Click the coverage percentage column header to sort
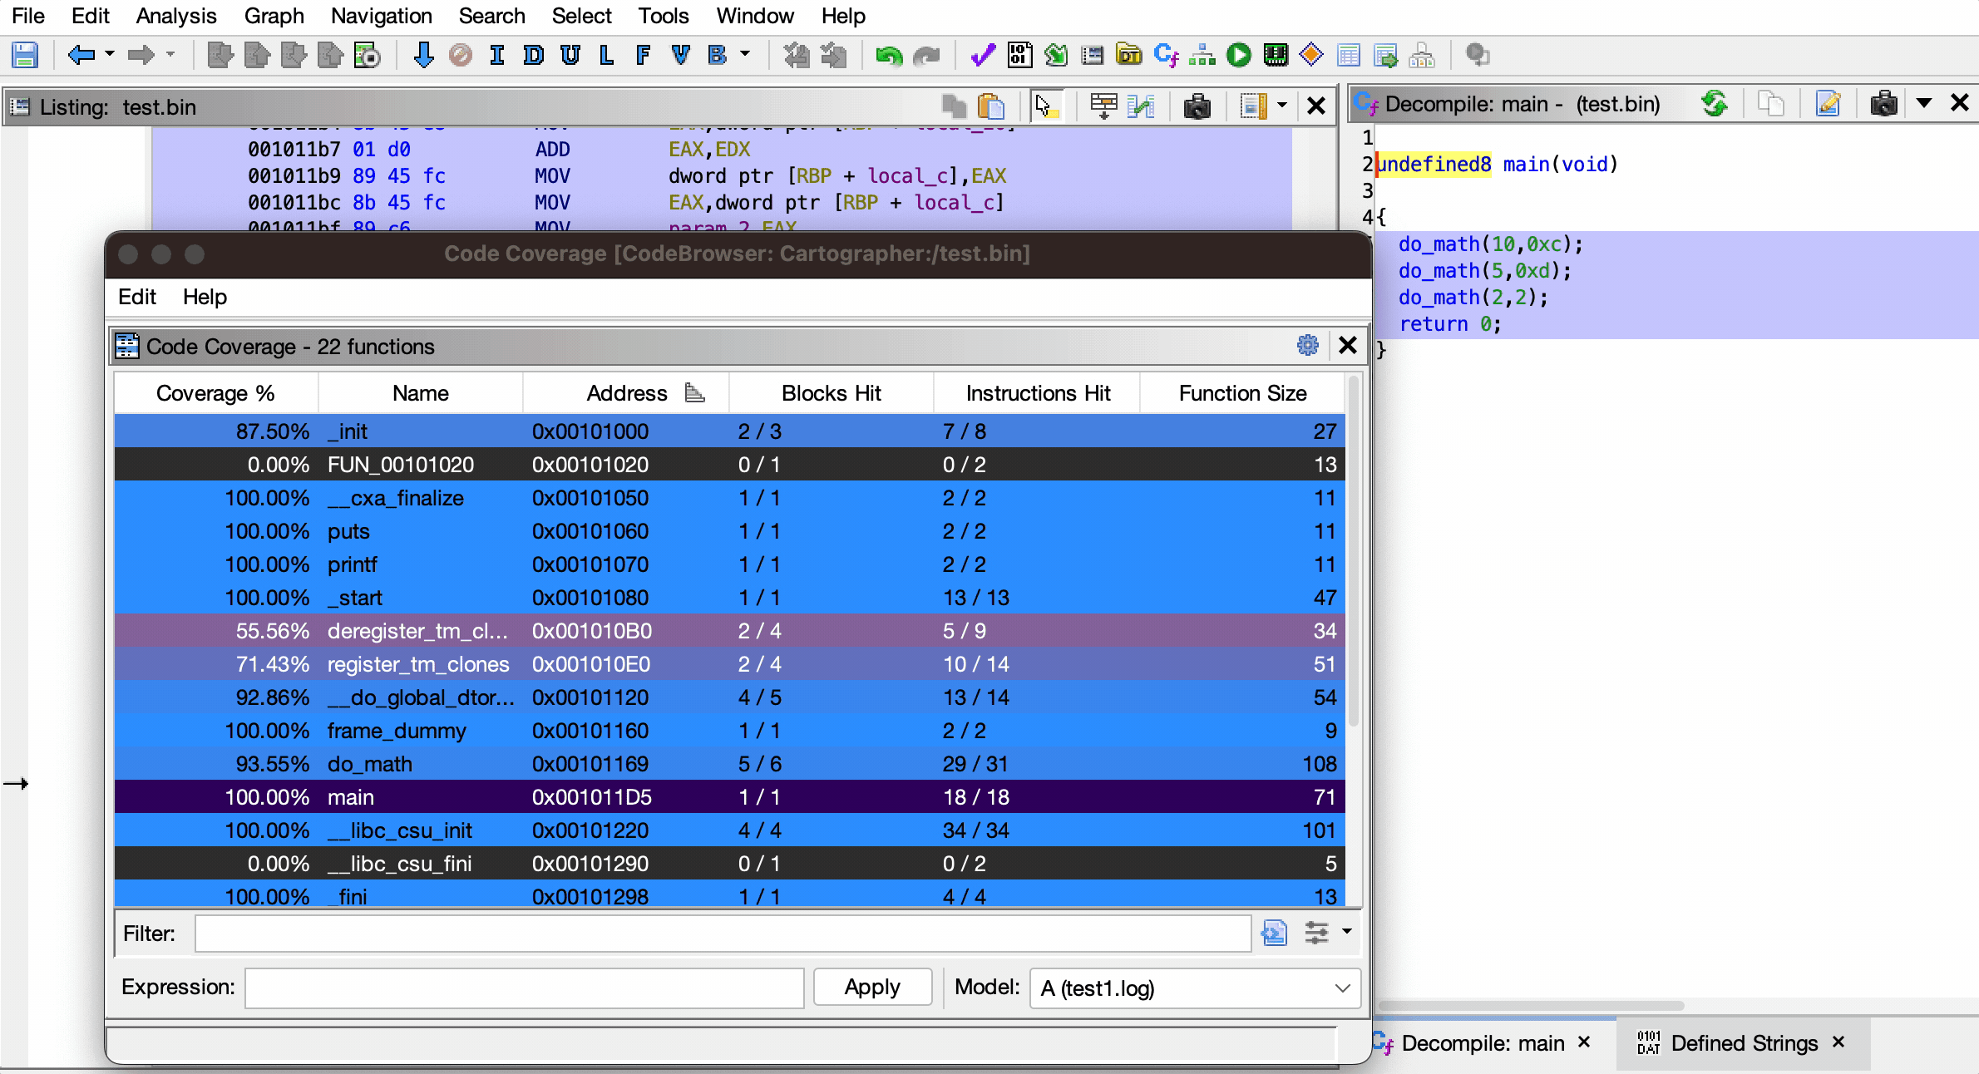Image resolution: width=1979 pixels, height=1074 pixels. pos(215,393)
